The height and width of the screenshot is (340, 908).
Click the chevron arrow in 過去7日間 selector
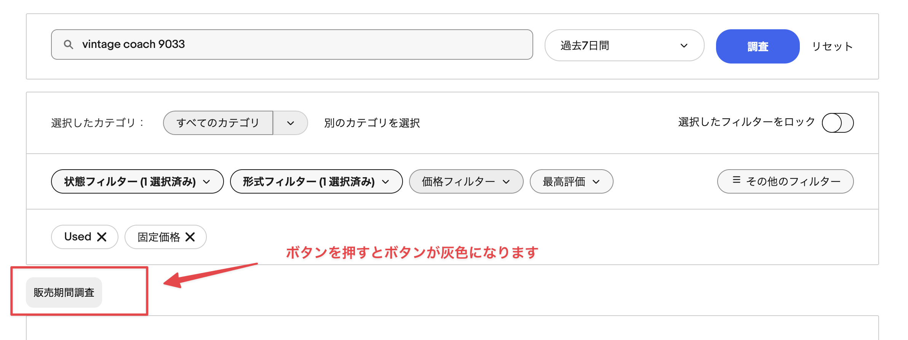tap(684, 46)
